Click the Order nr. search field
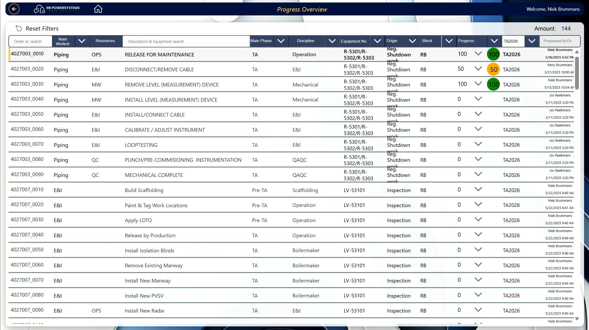Screen dimensions: 589x330 point(30,41)
